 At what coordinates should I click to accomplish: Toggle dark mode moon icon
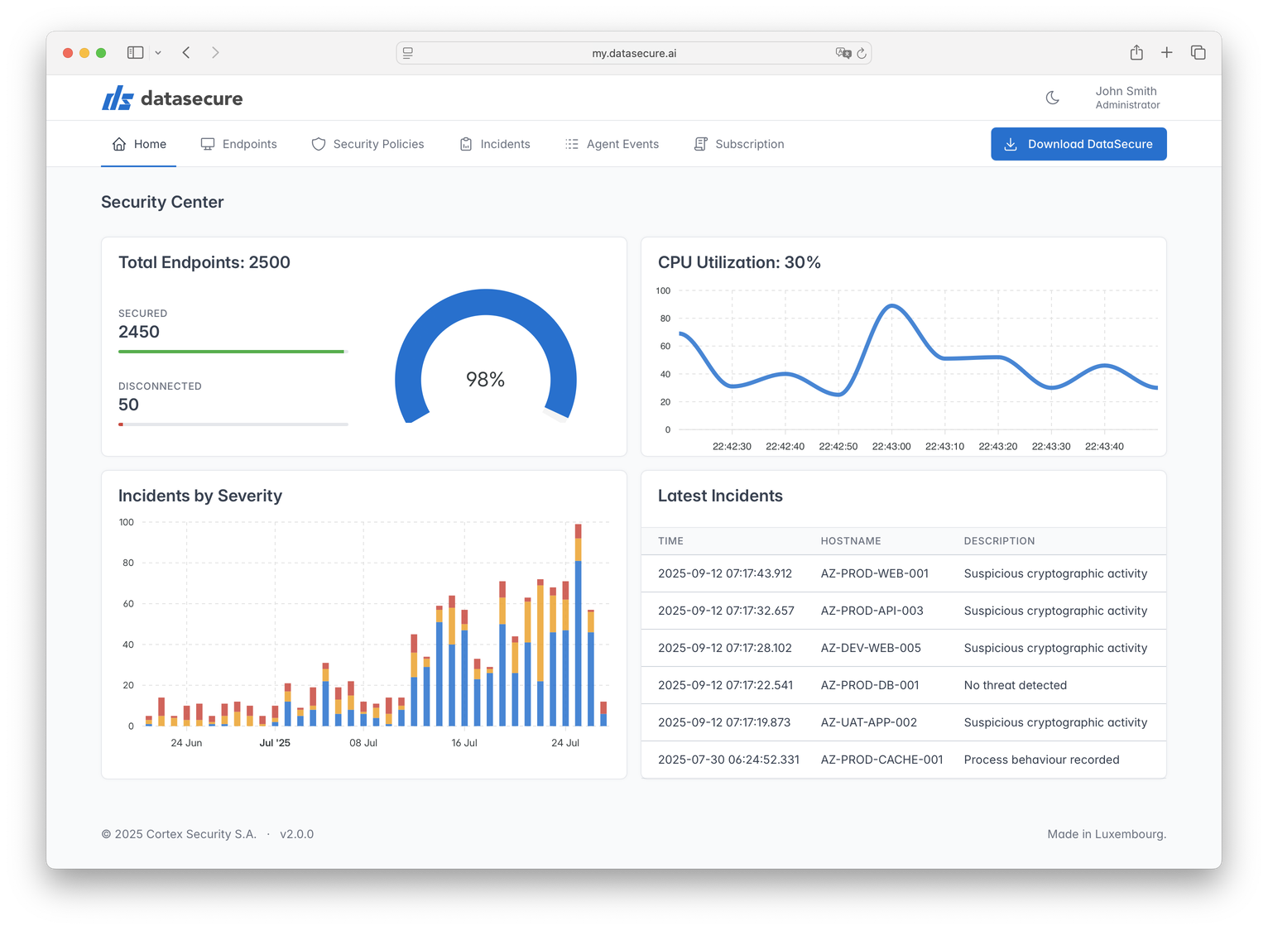[x=1052, y=98]
